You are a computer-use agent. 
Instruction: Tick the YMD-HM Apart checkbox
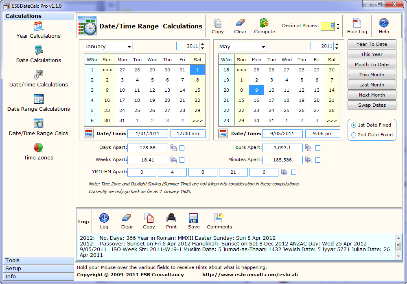tap(294, 172)
